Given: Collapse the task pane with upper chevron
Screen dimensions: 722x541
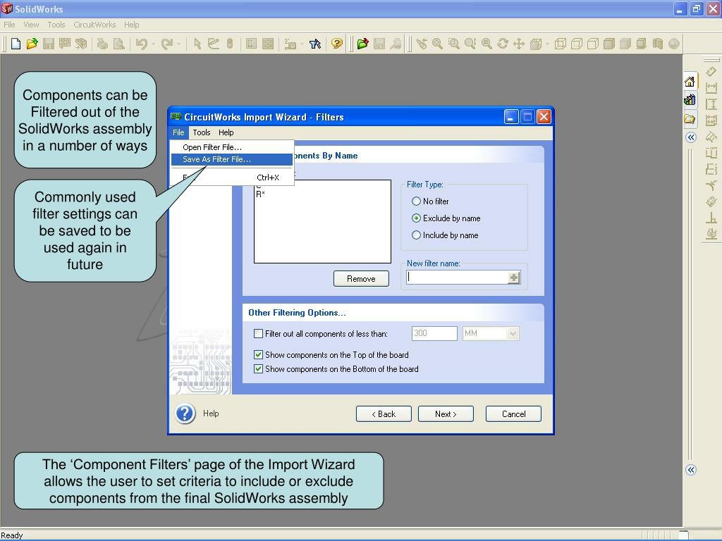Looking at the screenshot, I should click(691, 137).
